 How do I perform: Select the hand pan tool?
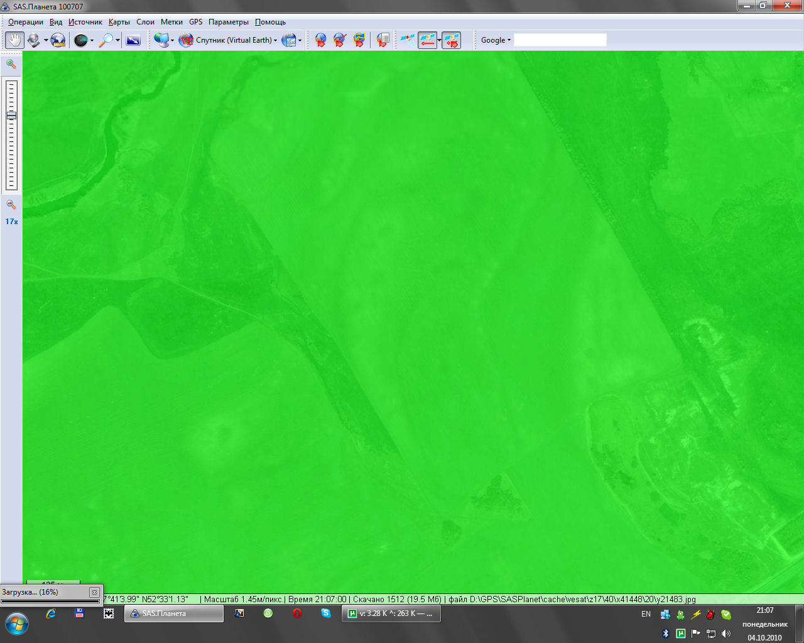(x=14, y=40)
